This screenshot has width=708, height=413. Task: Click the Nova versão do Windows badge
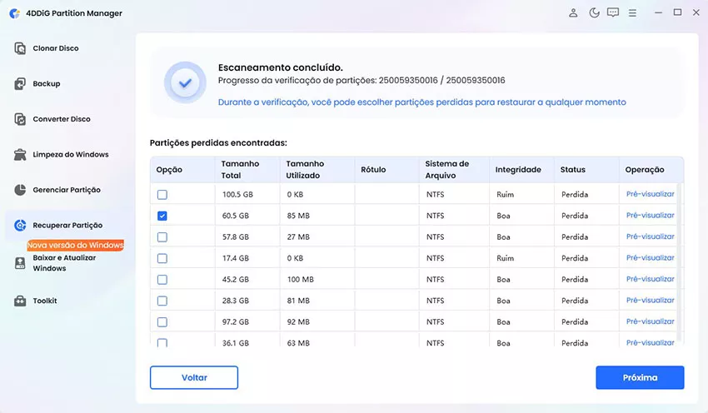pos(76,245)
